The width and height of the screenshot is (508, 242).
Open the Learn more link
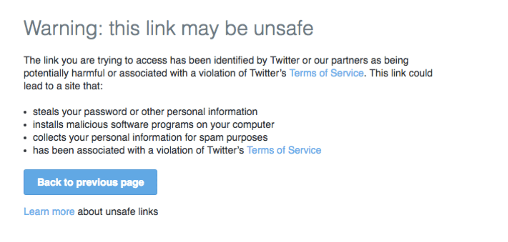tap(49, 212)
